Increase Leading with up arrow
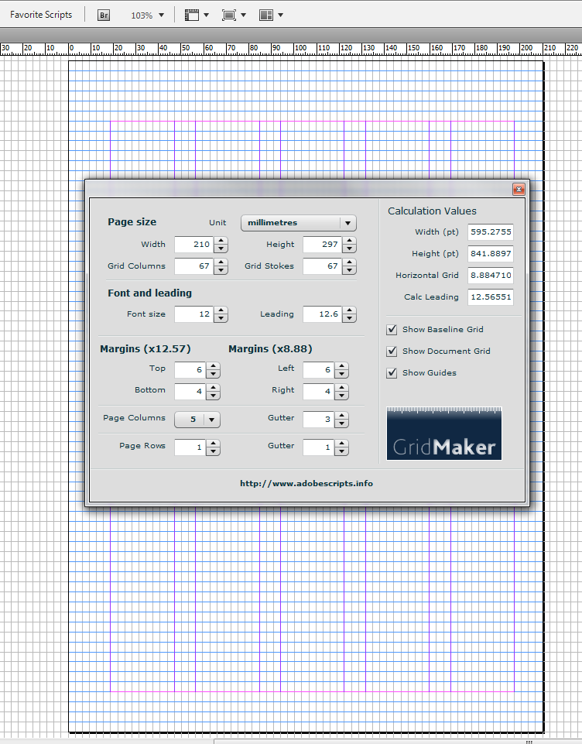Viewport: 582px width, 744px height. click(349, 310)
